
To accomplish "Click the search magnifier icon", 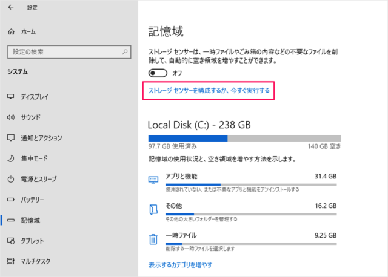I will 125,52.
